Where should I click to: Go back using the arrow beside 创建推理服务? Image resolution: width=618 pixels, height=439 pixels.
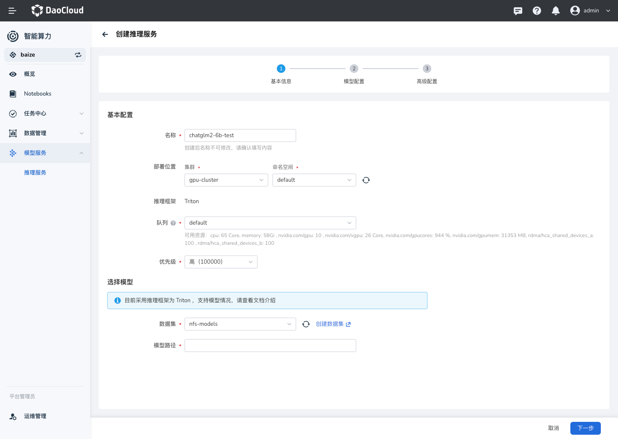click(x=105, y=34)
